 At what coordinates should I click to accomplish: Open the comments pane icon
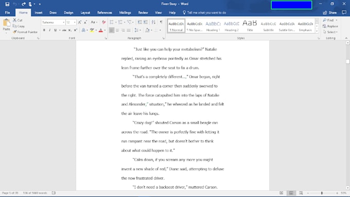(x=344, y=12)
